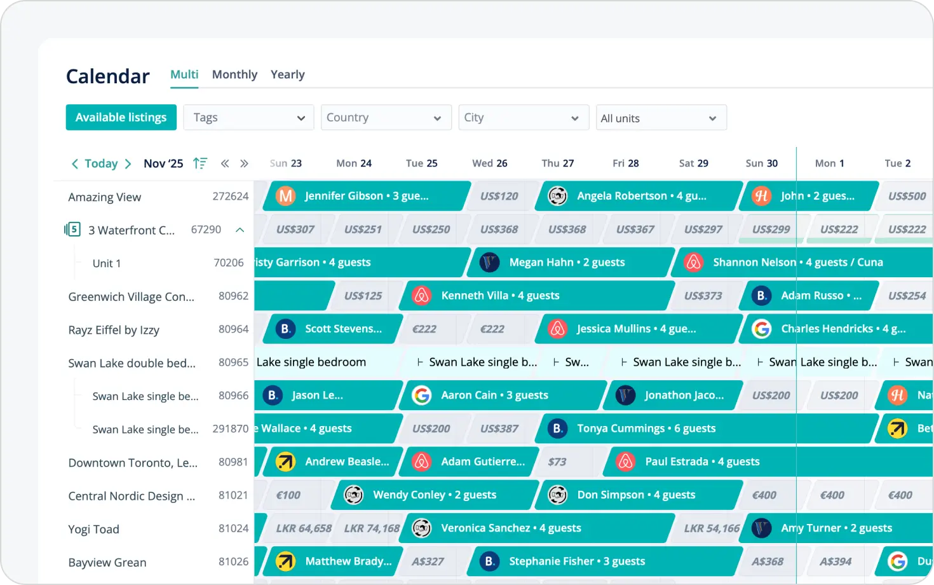The image size is (934, 585).
Task: Click Airbnb icon on Kenneth Villa booking
Action: pyautogui.click(x=421, y=296)
